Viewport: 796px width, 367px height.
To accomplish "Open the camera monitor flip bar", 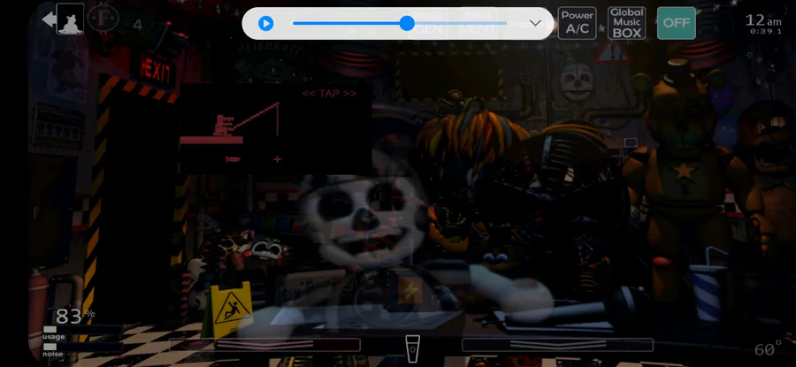I will [557, 345].
